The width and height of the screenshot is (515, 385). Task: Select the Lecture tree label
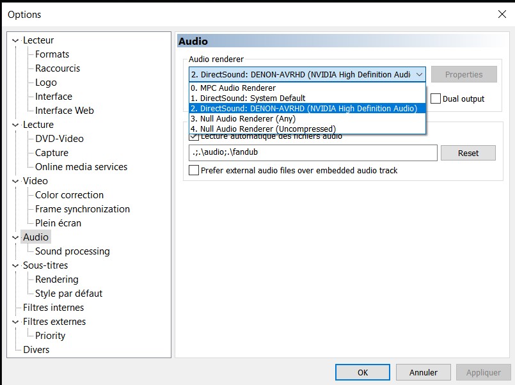click(x=38, y=125)
